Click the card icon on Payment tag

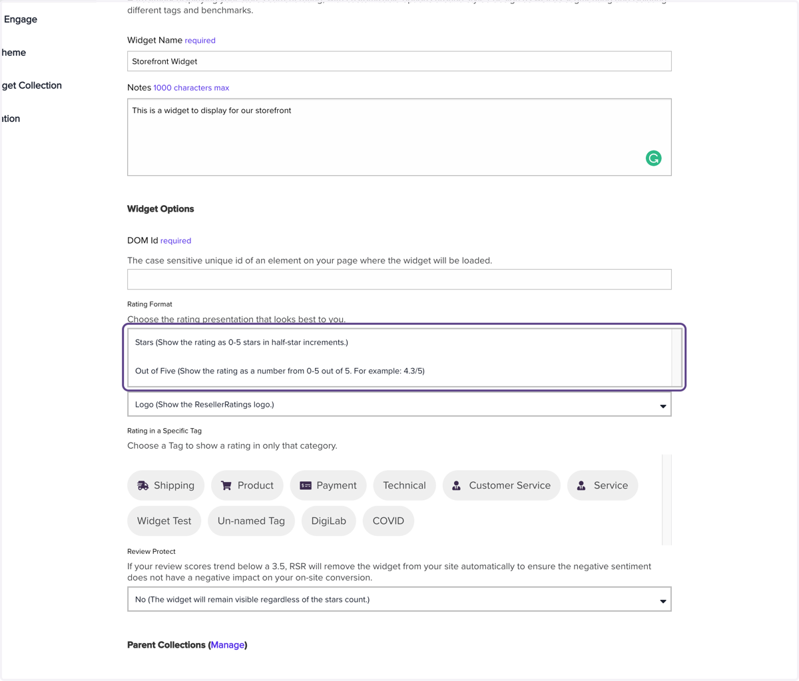tap(306, 485)
